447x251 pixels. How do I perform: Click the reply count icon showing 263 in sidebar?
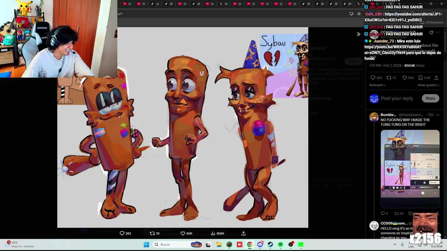point(376,78)
